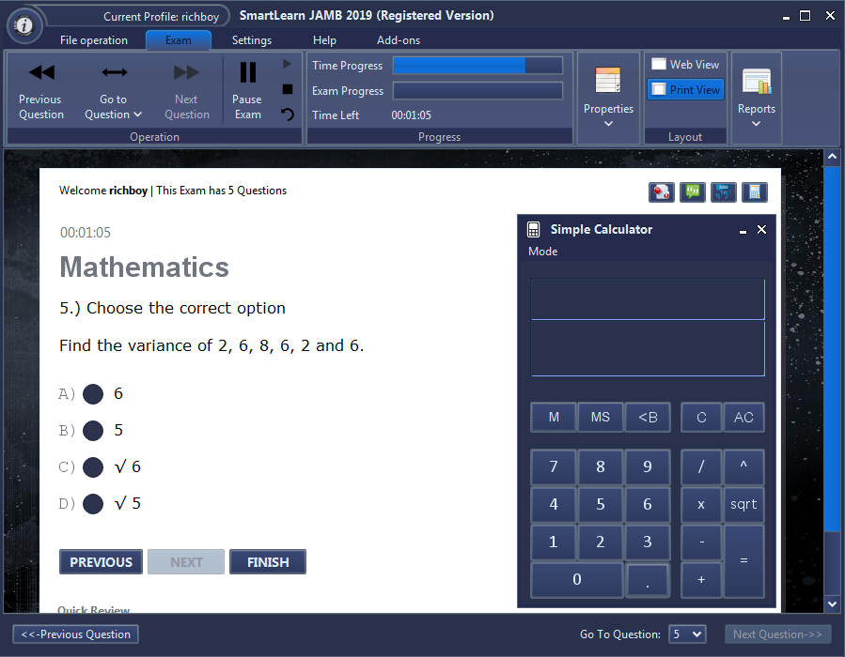Expand the Reports dropdown
Viewport: 845px width, 657px height.
(757, 98)
